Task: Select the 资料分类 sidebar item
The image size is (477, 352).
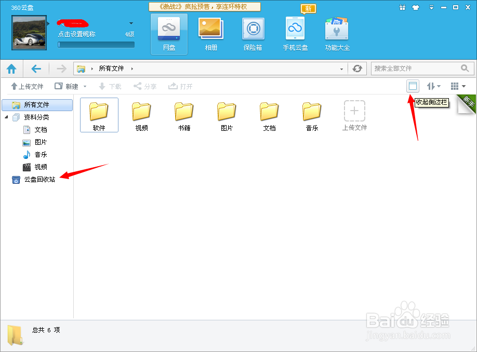Action: pyautogui.click(x=31, y=117)
